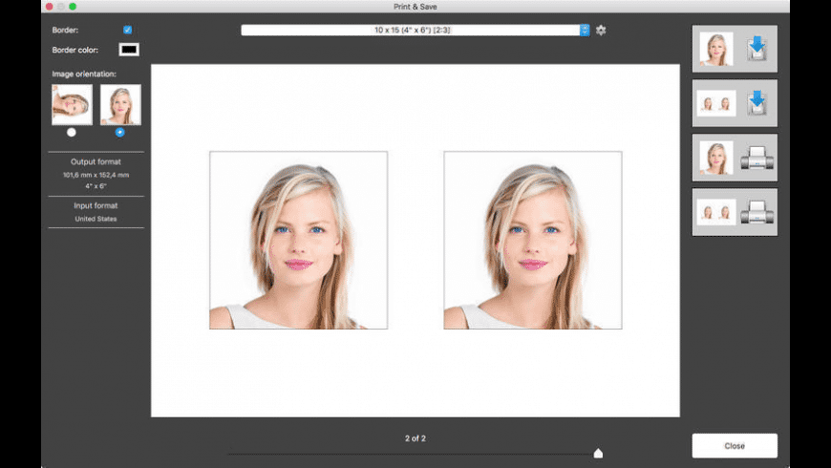
Task: Select portrait orientation radio button
Action: tap(119, 133)
